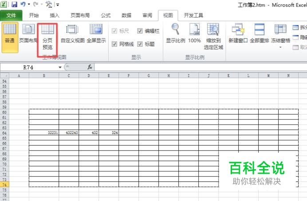The height and width of the screenshot is (201, 307).
Task: Open the Undo history dropdown arrow
Action: click(29, 4)
